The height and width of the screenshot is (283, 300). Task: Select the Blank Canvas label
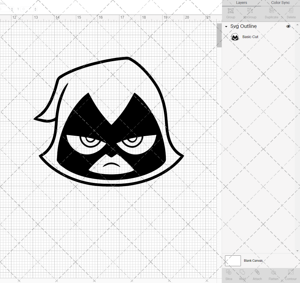[253, 261]
